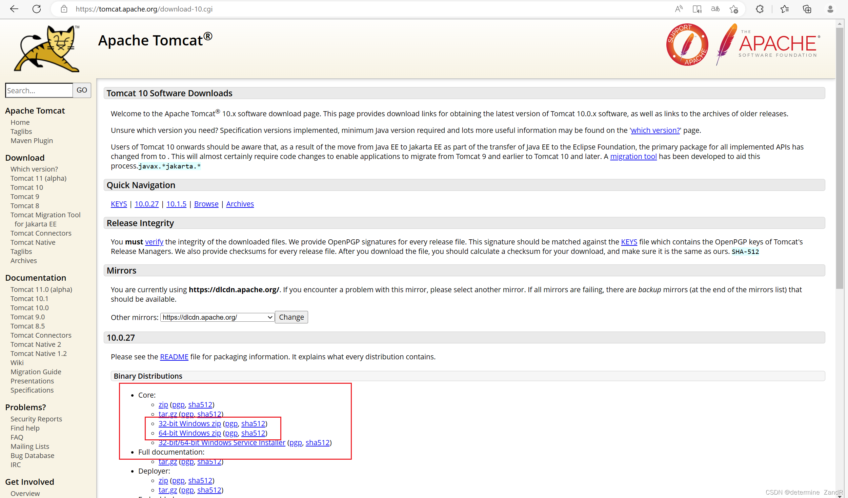The height and width of the screenshot is (498, 848).
Task: Open the IRC sidebar link
Action: 16,464
